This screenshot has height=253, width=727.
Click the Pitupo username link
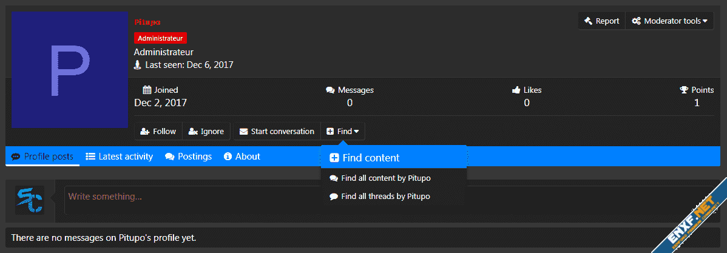point(147,22)
